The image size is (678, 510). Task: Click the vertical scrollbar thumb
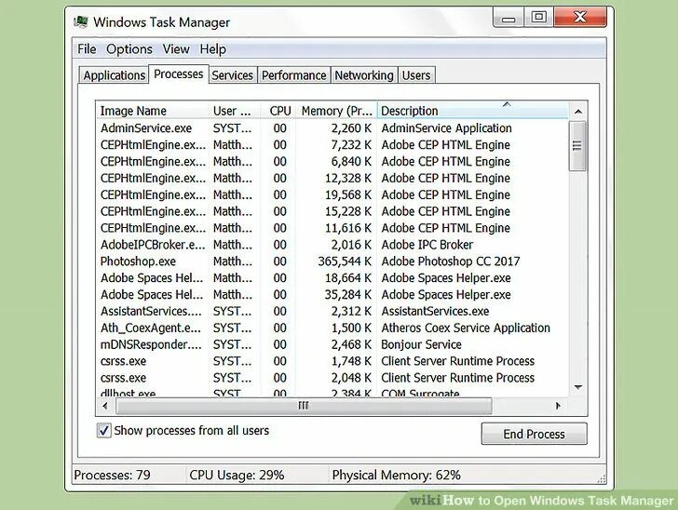click(577, 146)
